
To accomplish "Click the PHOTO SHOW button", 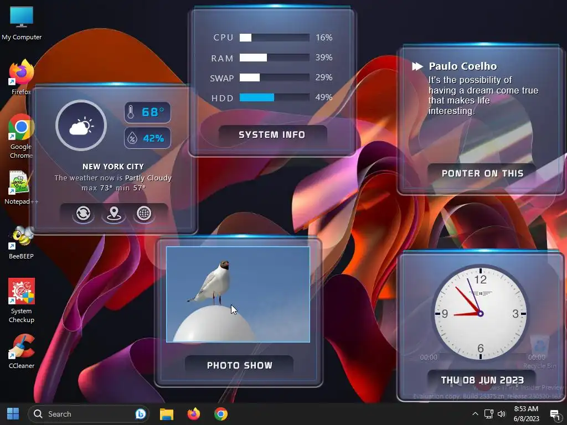I will pos(239,365).
